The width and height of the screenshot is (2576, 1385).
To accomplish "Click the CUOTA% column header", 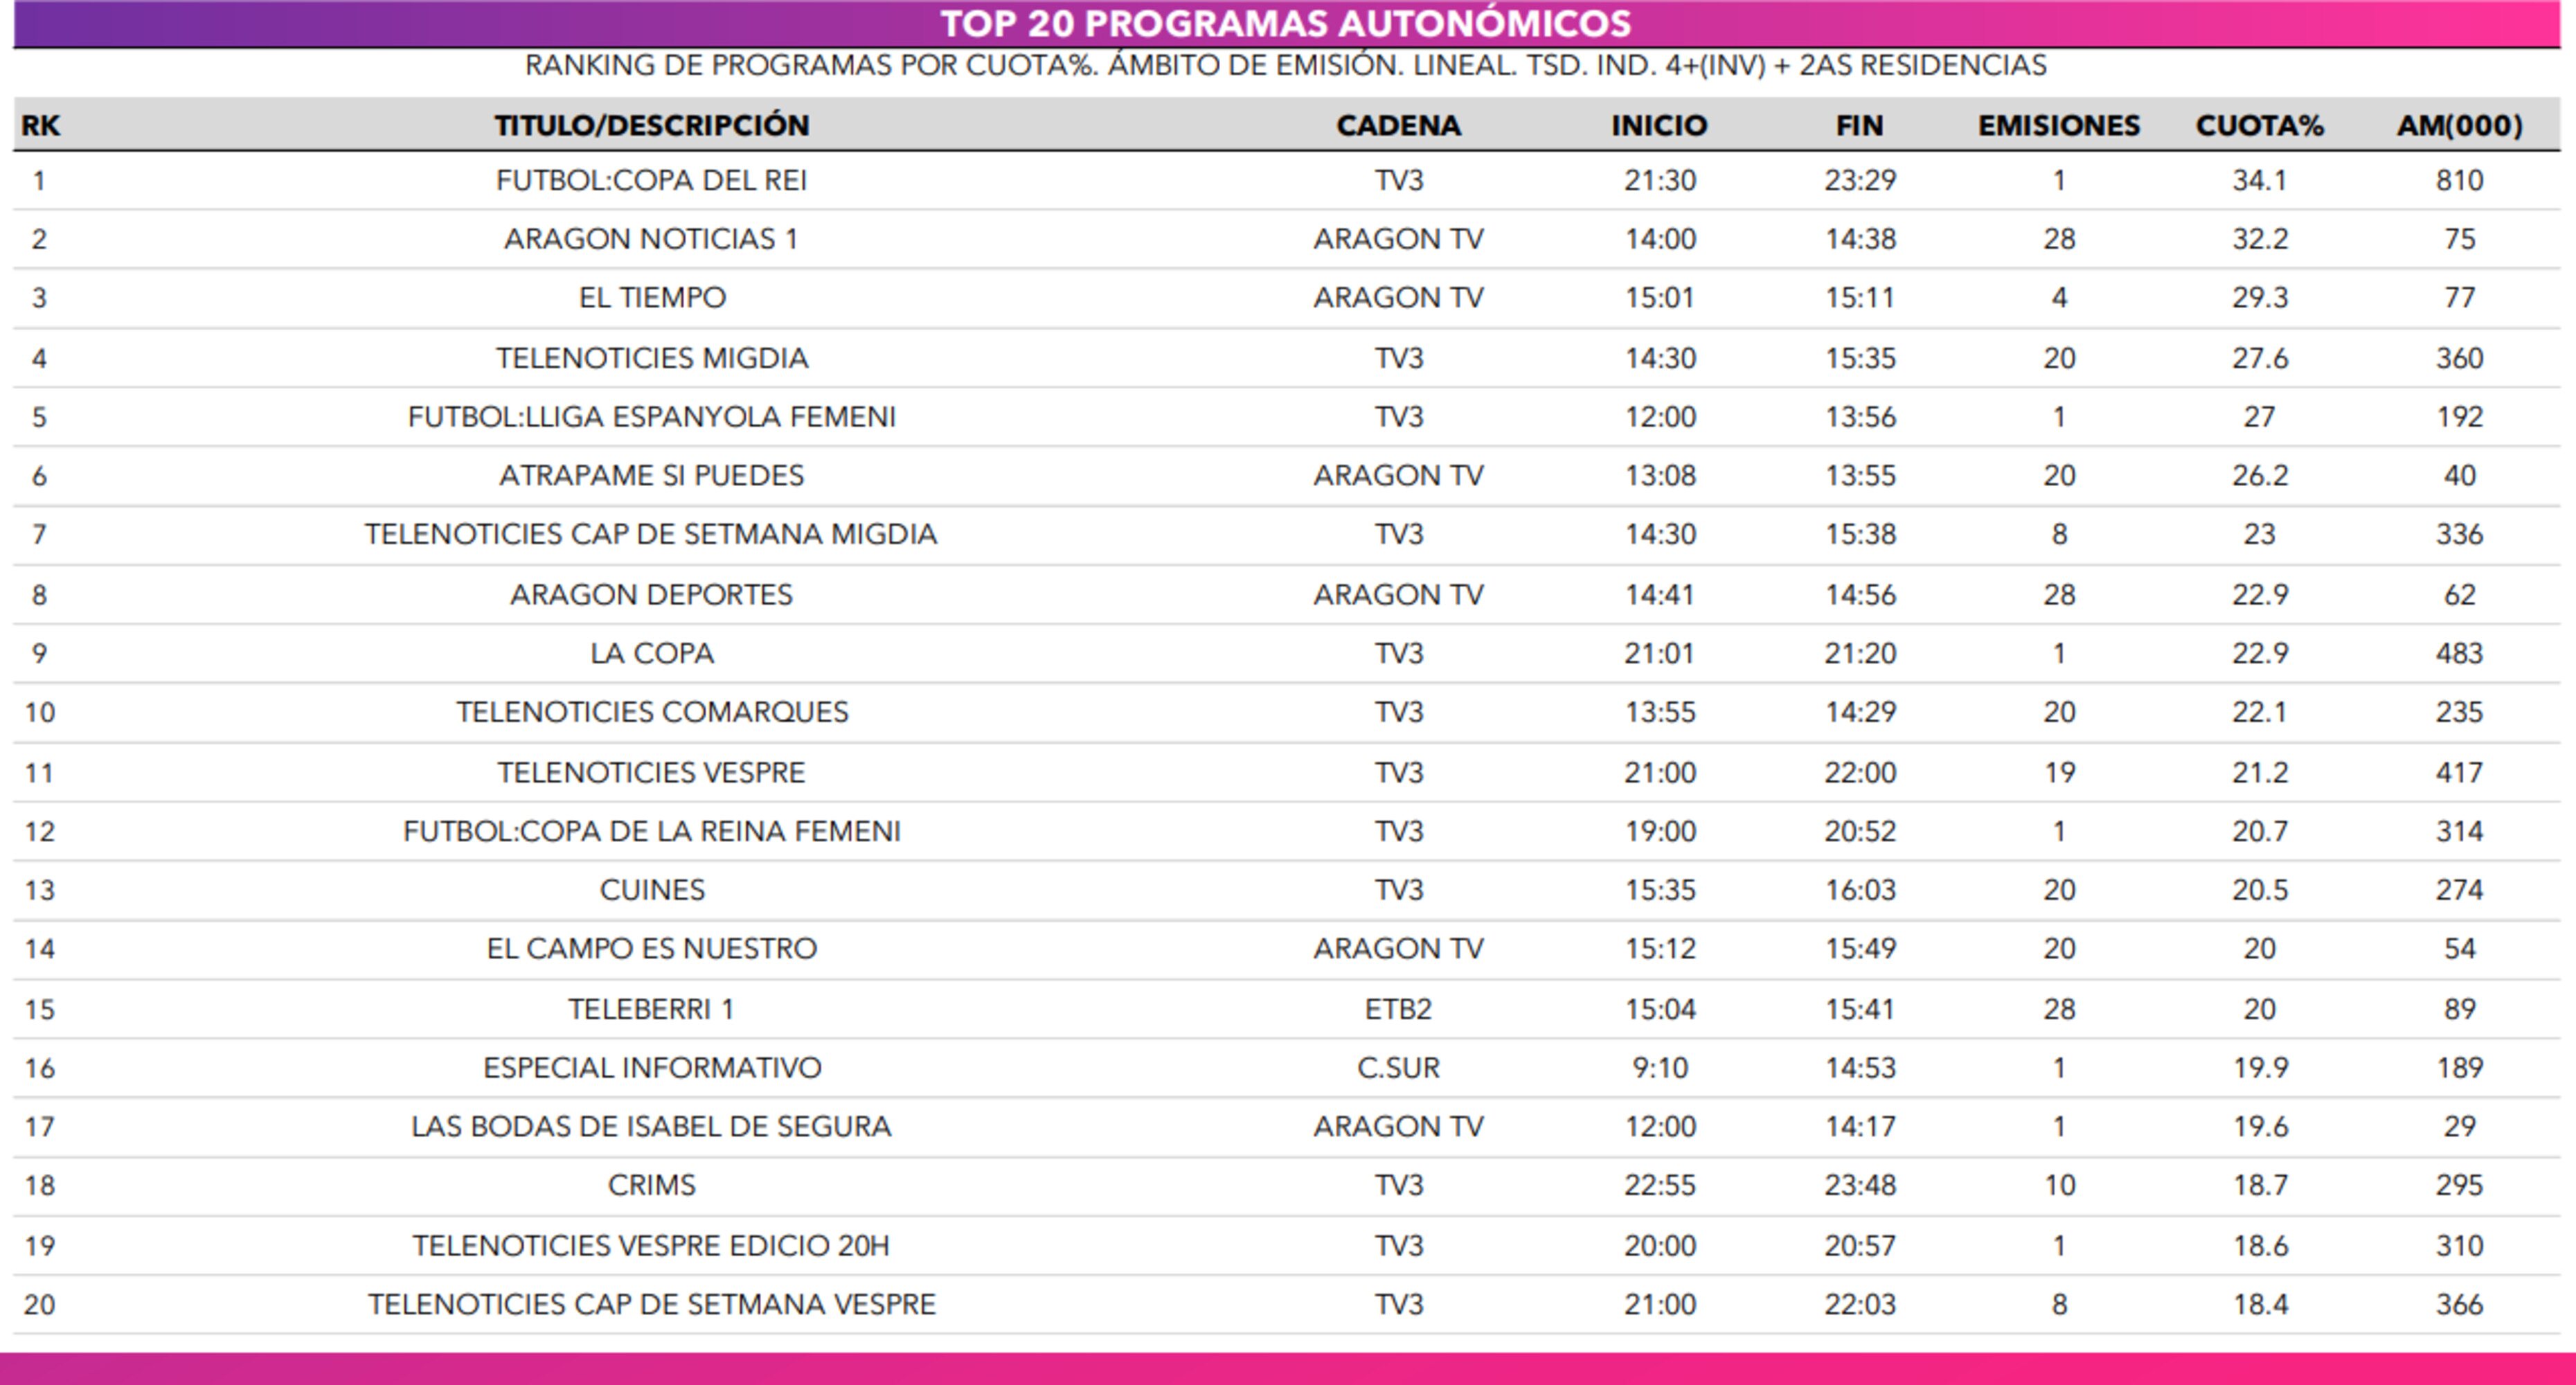I will tap(2259, 125).
